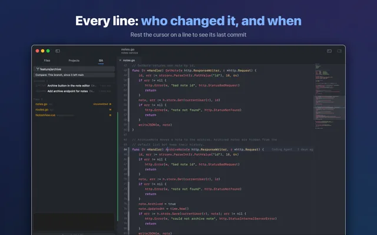Click the code minimap viewport
The width and height of the screenshot is (377, 235).
pyautogui.click(x=329, y=108)
